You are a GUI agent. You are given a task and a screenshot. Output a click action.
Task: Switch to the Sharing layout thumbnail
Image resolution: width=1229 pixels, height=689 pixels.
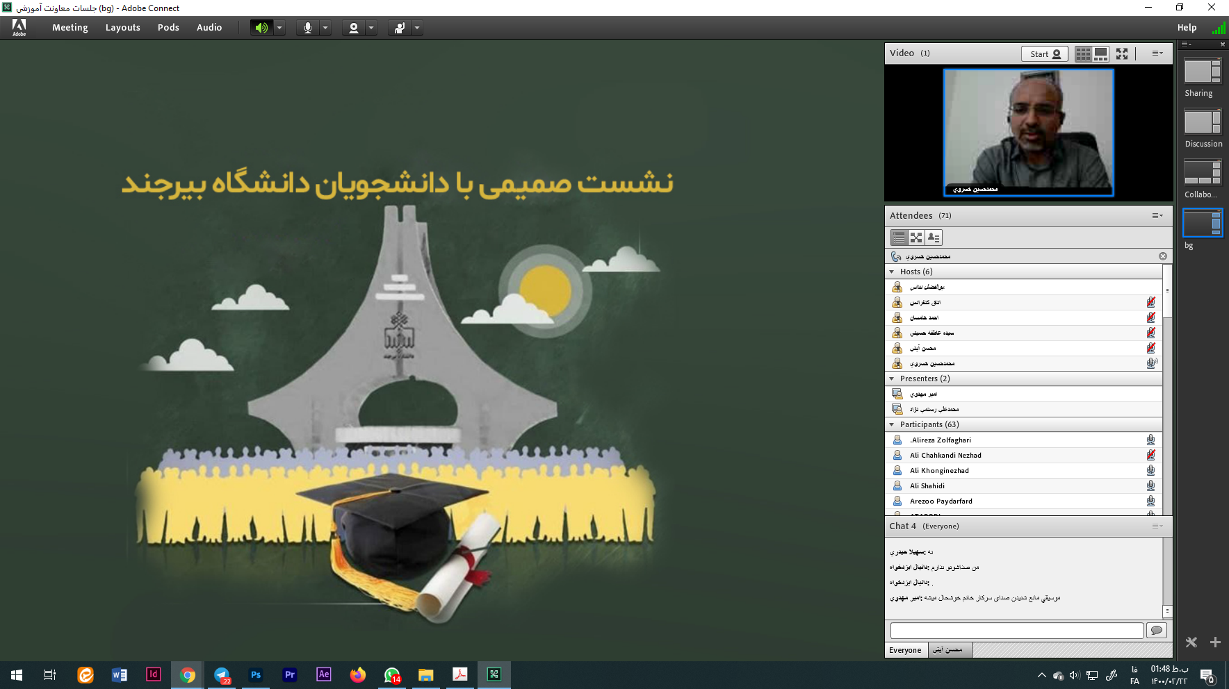1203,72
